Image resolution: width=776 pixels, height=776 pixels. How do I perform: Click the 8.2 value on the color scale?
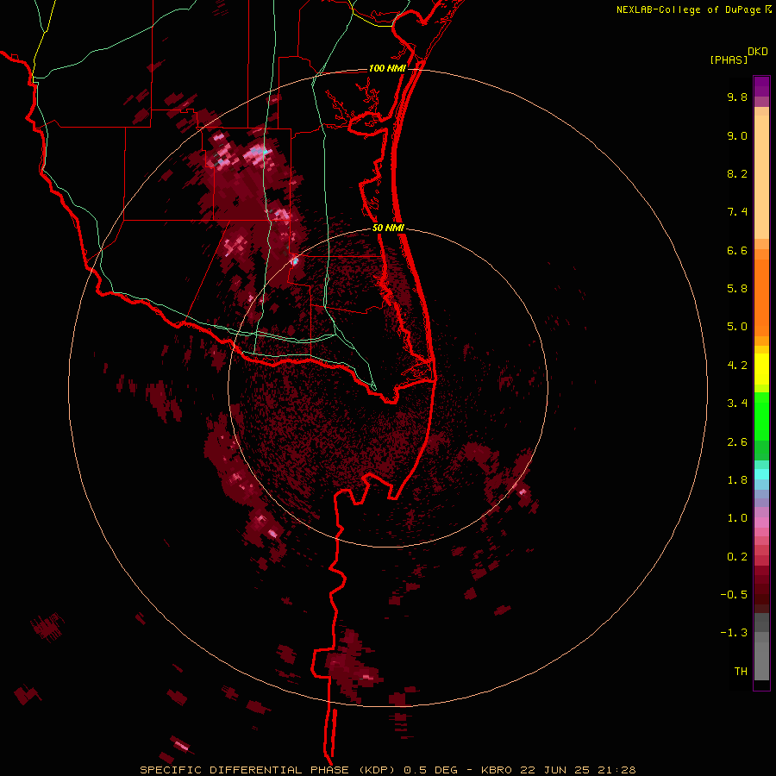pyautogui.click(x=737, y=173)
